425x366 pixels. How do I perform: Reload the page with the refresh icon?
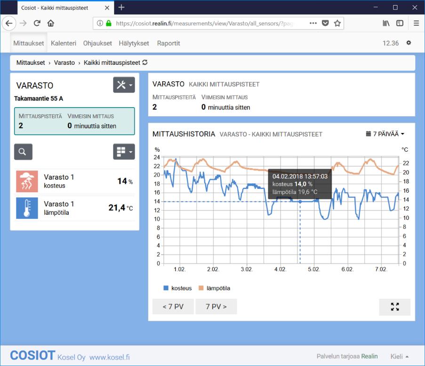click(x=37, y=23)
